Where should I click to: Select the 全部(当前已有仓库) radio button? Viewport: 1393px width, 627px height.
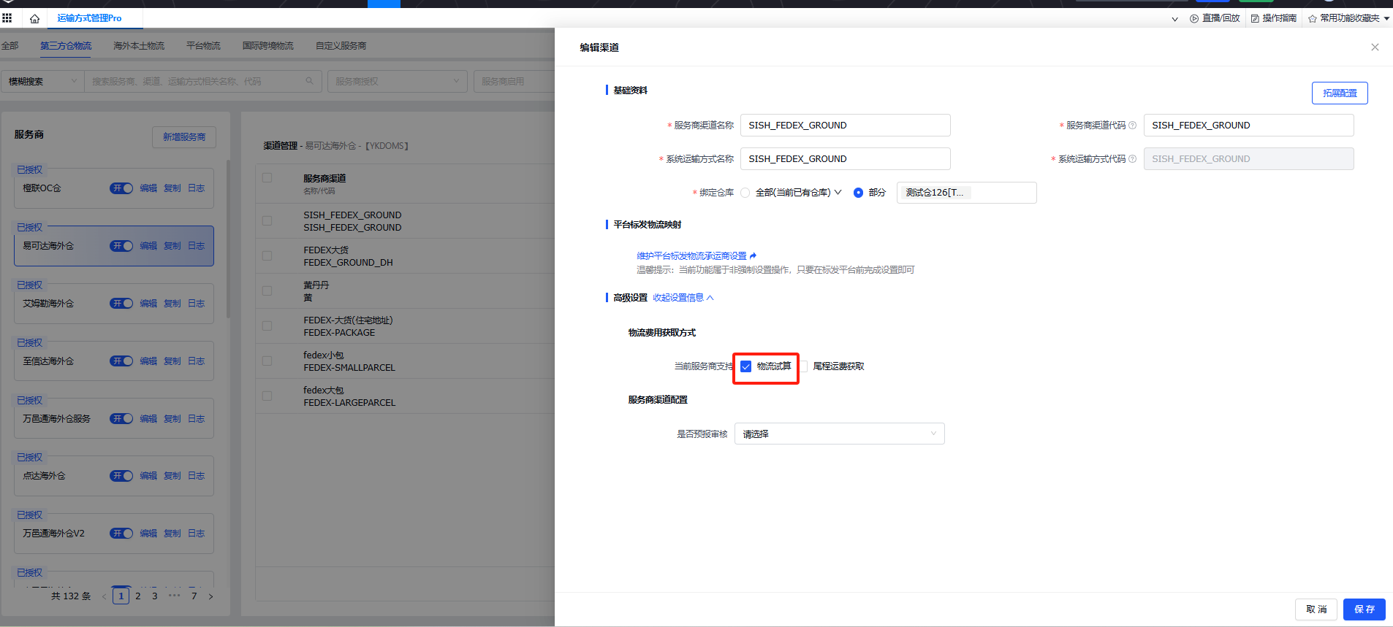click(x=745, y=193)
